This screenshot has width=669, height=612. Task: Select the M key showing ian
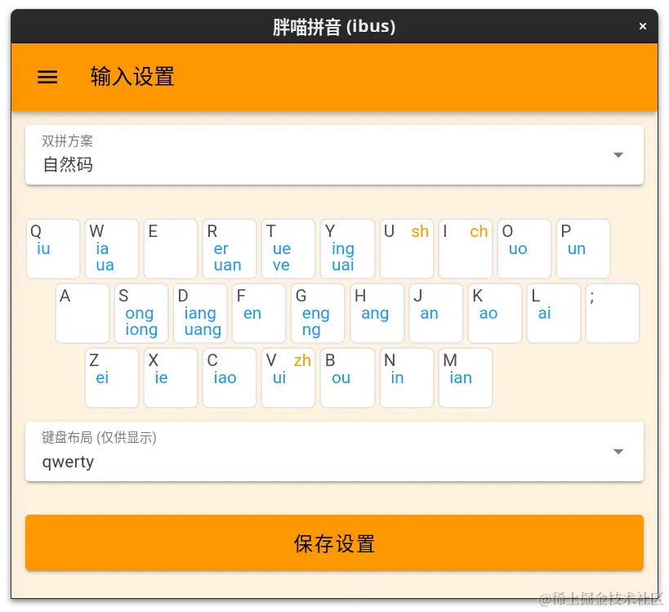coord(465,377)
